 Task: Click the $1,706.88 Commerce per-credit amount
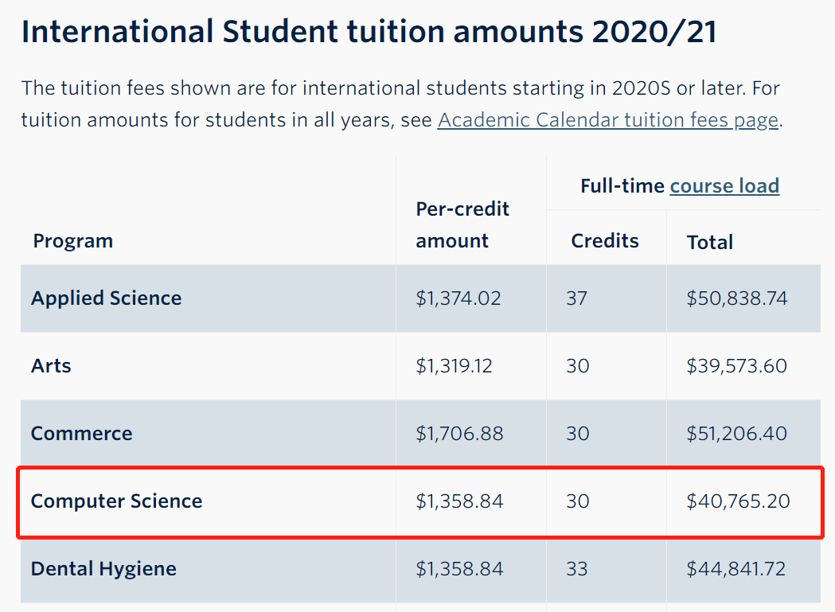[459, 434]
